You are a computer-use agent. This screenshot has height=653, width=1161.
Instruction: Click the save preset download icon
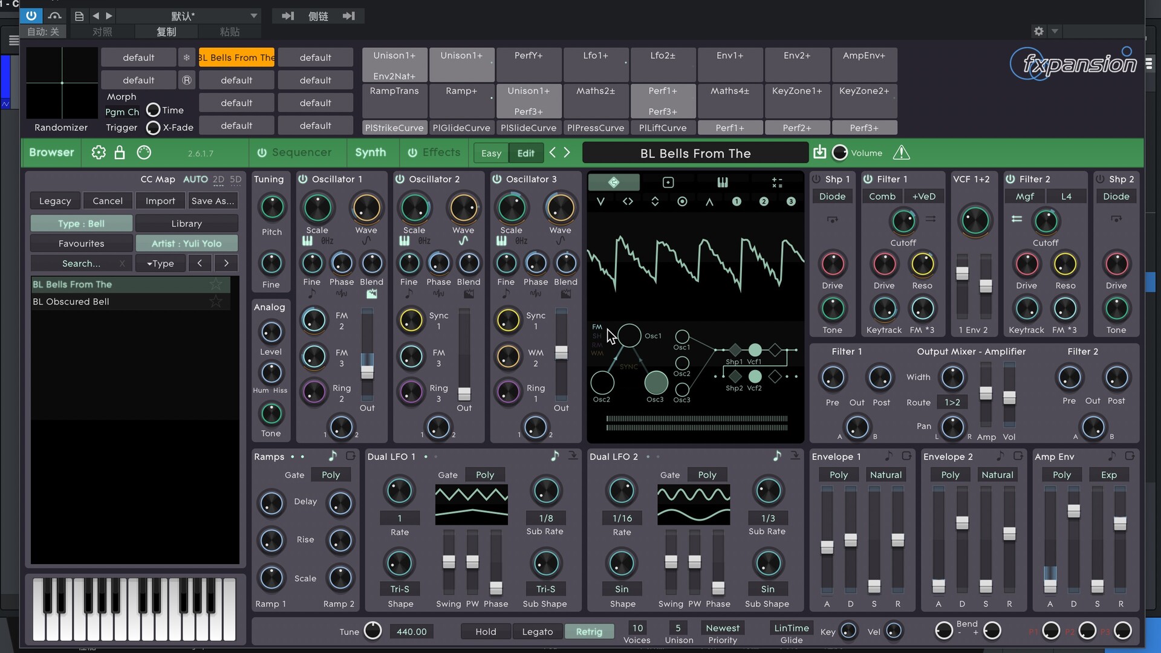(819, 152)
